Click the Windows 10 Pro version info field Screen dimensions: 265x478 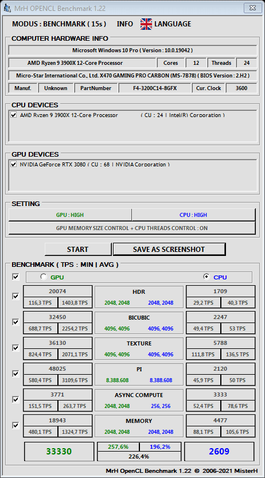point(132,50)
